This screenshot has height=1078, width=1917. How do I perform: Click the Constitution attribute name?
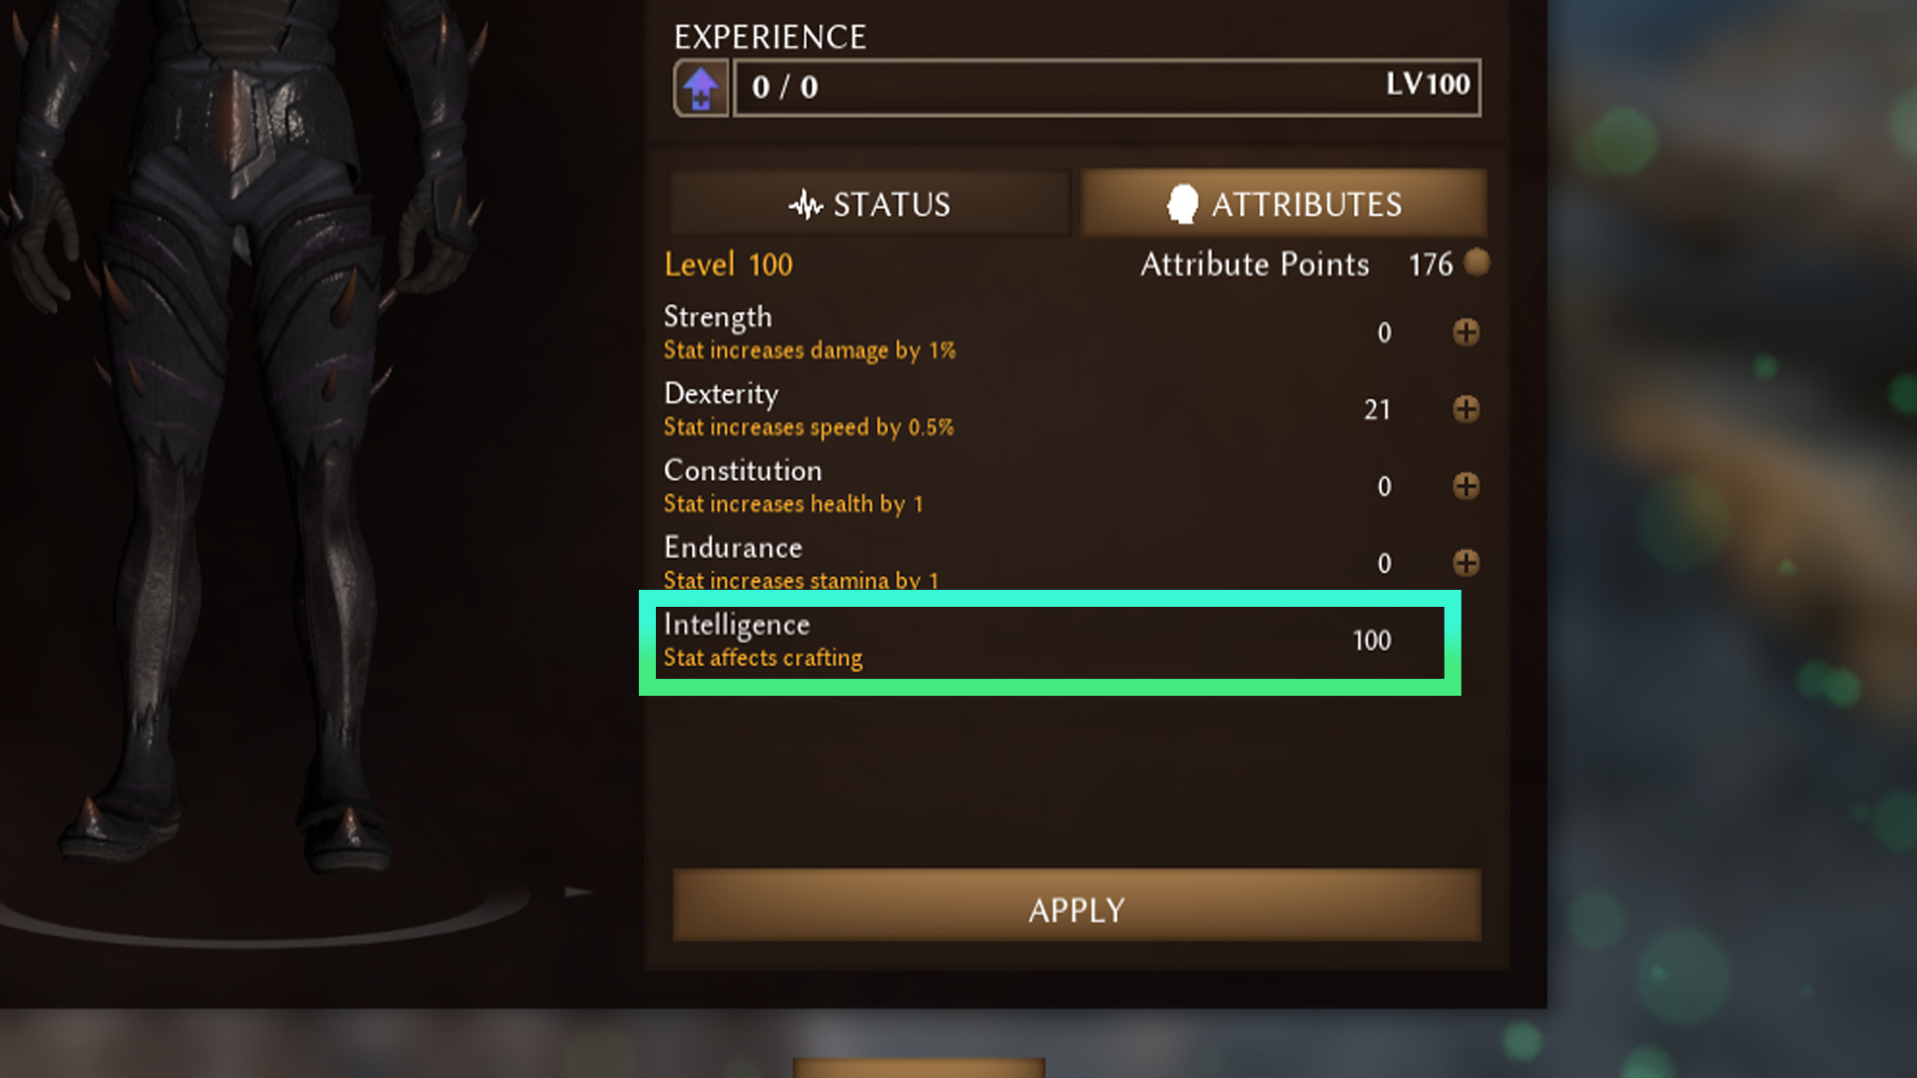pyautogui.click(x=743, y=470)
